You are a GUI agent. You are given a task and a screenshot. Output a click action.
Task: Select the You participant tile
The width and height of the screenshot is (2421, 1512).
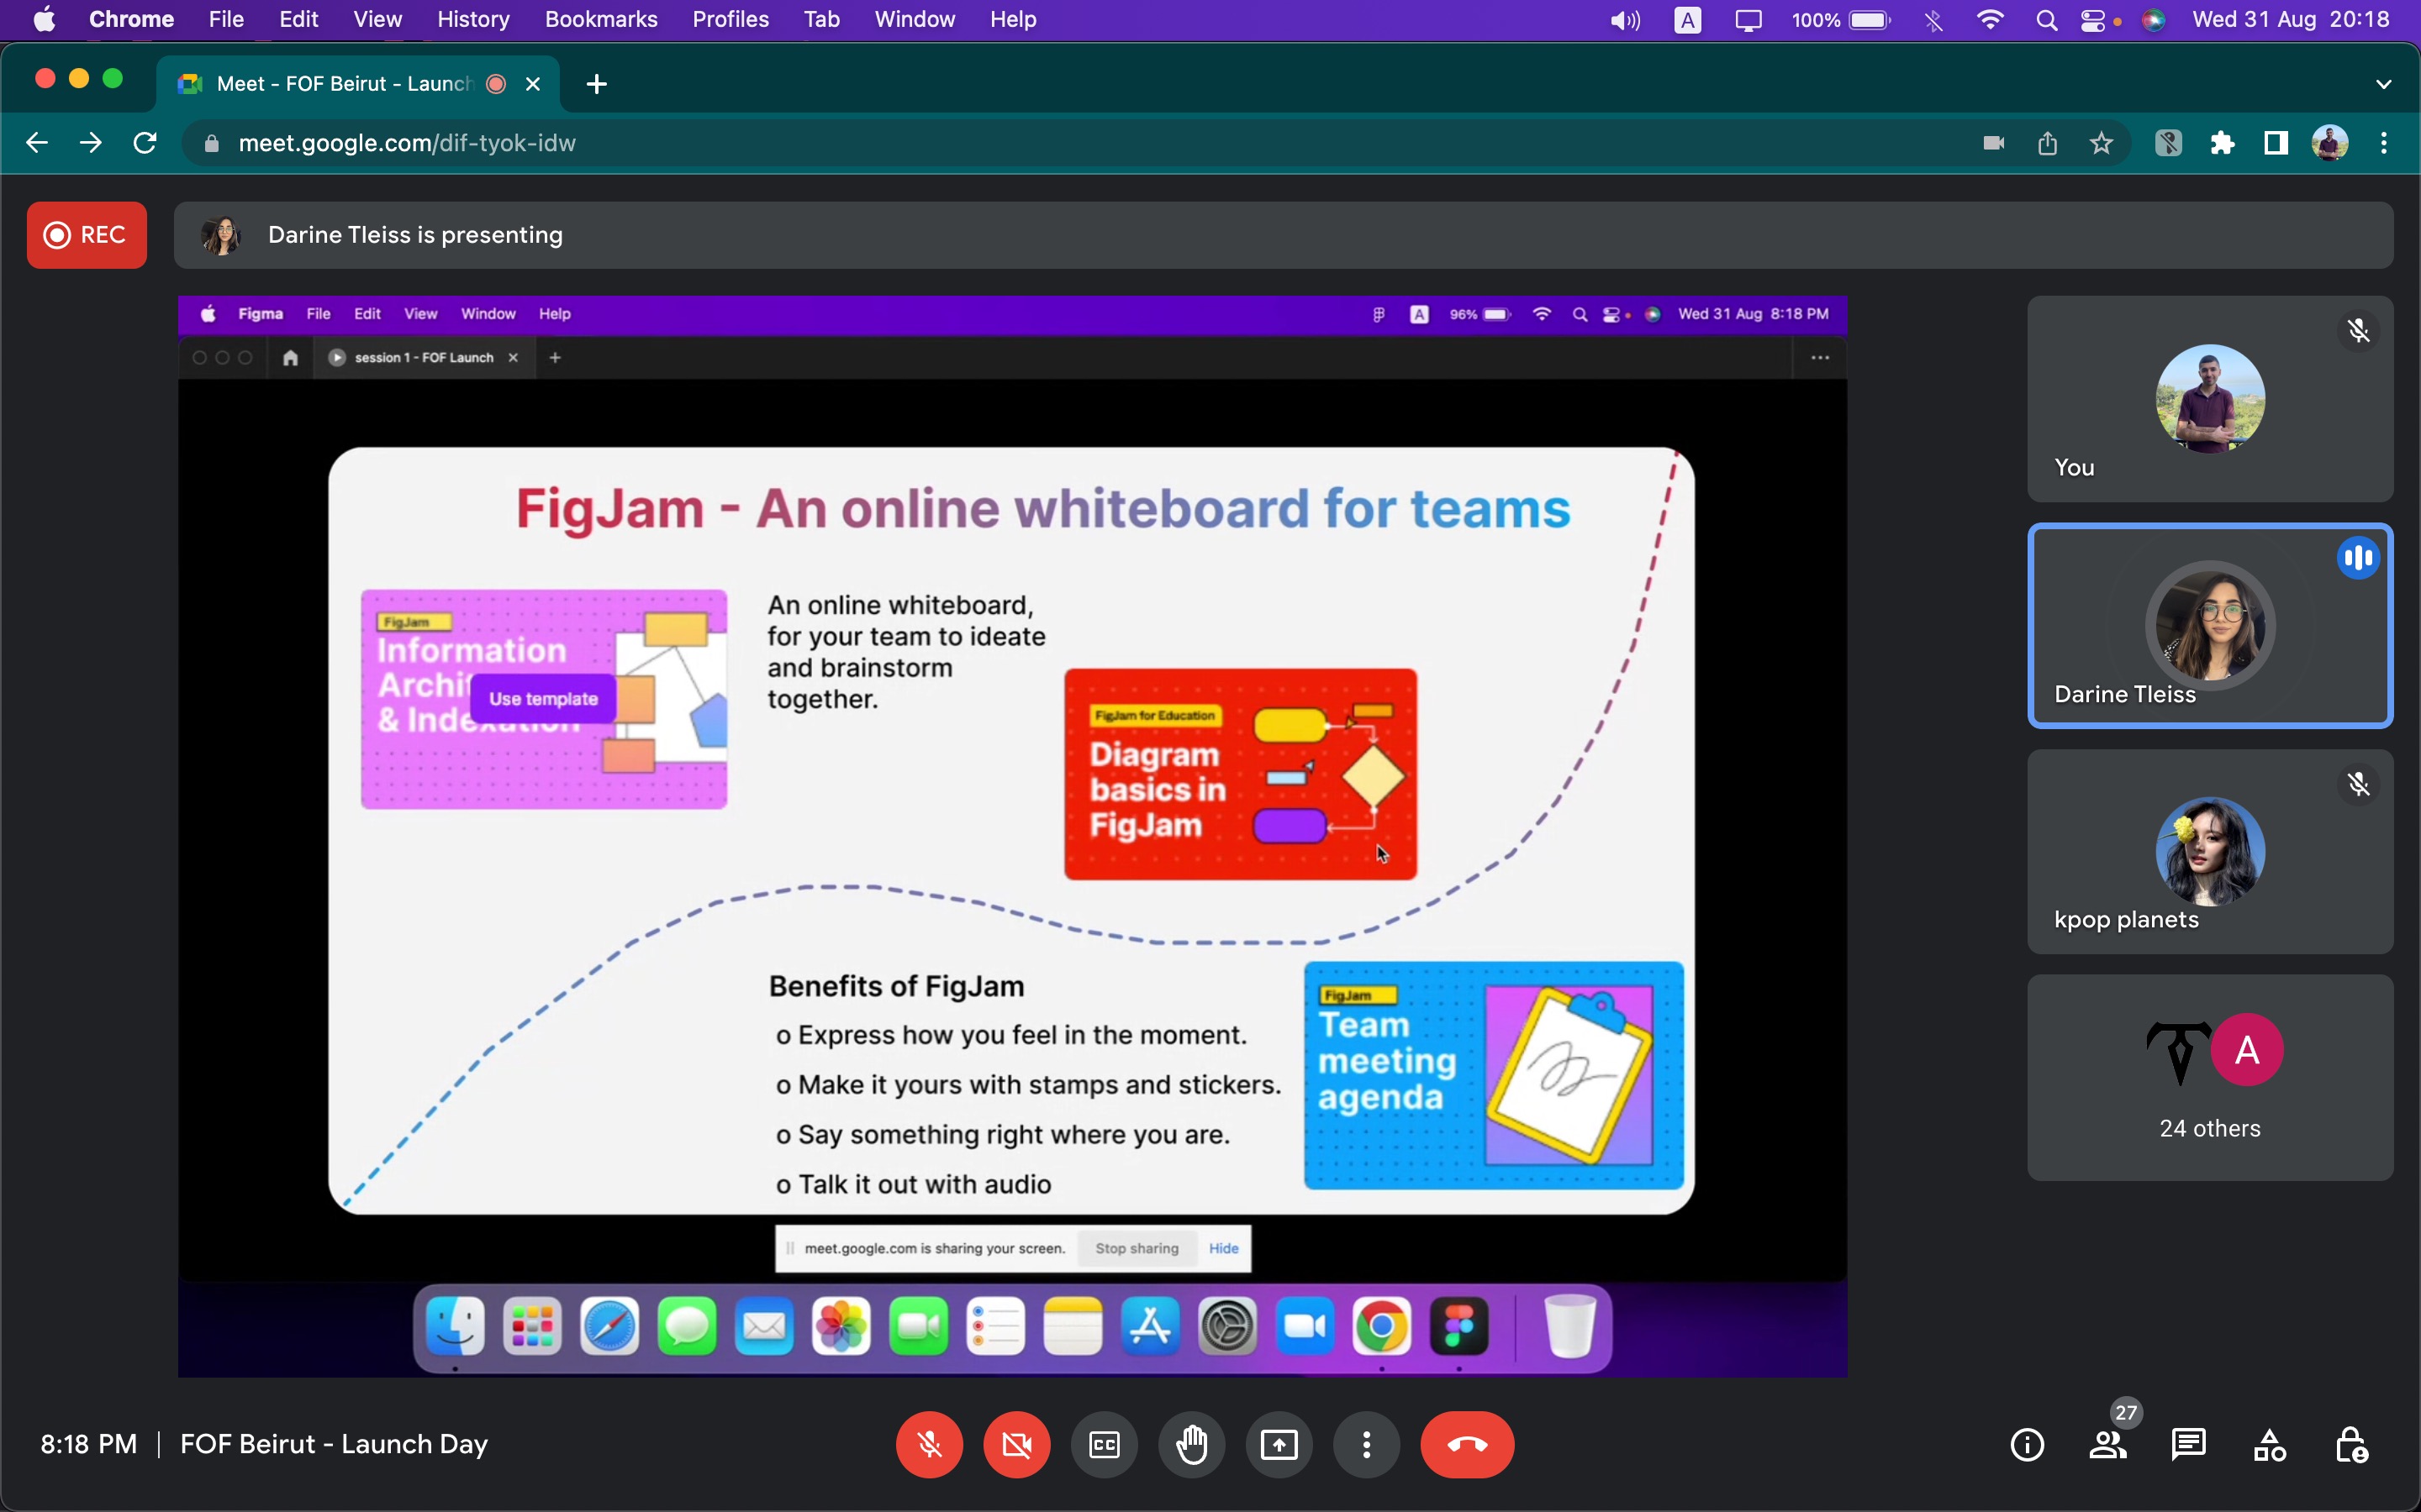2210,399
